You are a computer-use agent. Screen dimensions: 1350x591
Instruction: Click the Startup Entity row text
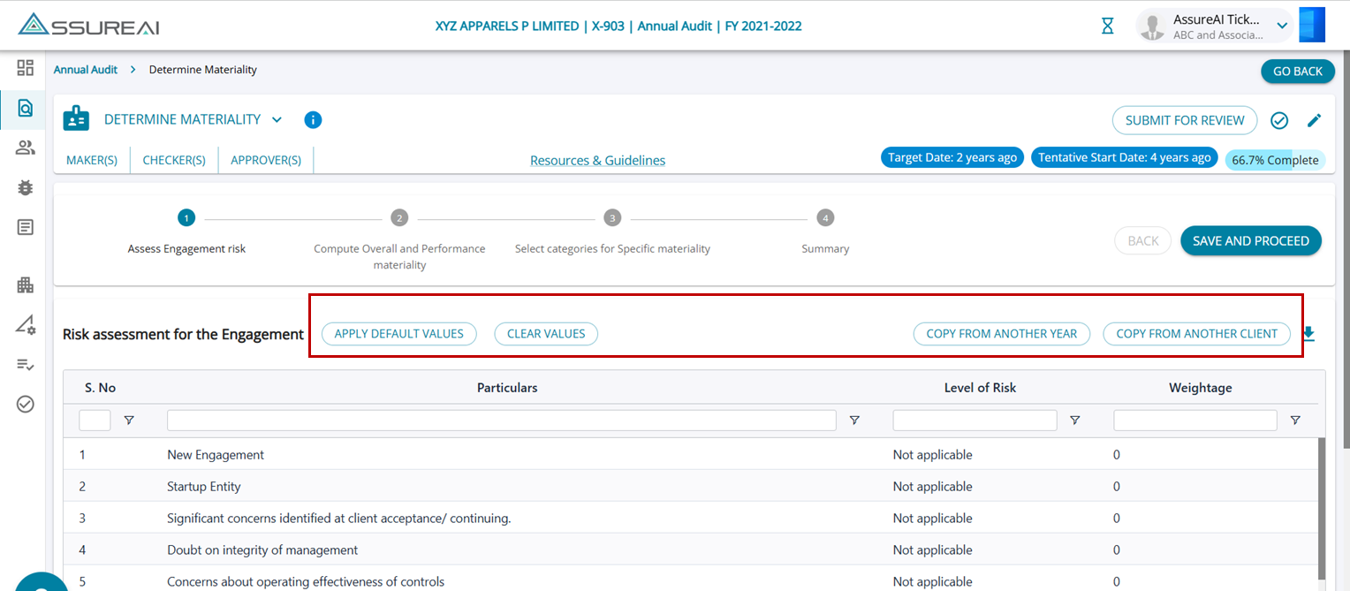(x=203, y=487)
